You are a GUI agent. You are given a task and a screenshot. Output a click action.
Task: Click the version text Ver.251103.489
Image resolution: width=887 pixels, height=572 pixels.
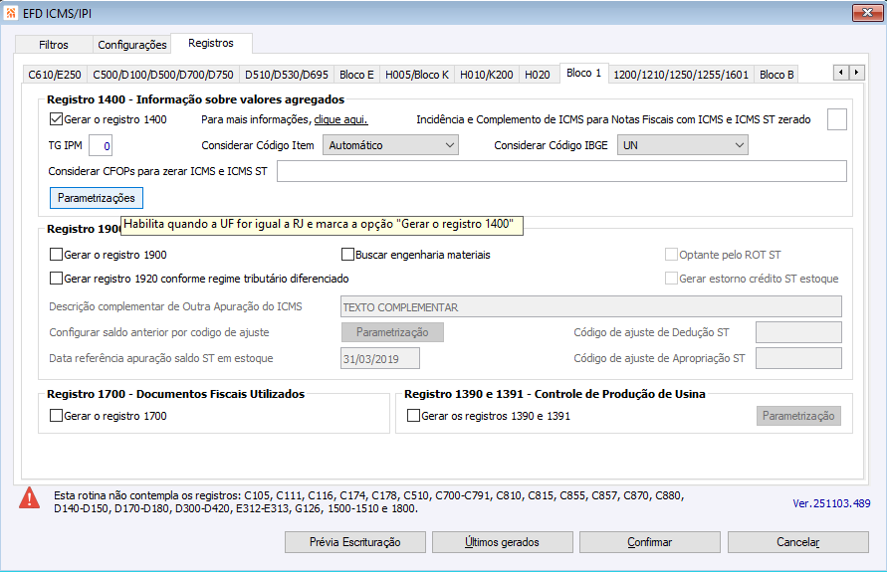point(831,503)
